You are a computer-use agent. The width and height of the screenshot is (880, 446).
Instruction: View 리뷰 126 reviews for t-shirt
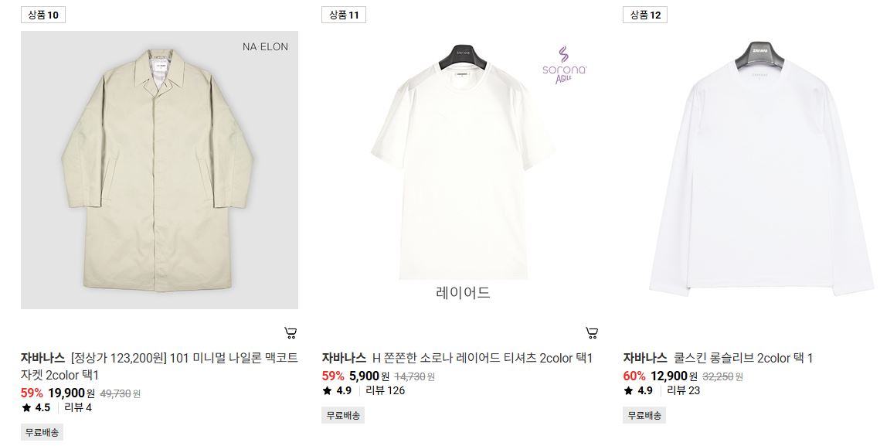click(385, 390)
